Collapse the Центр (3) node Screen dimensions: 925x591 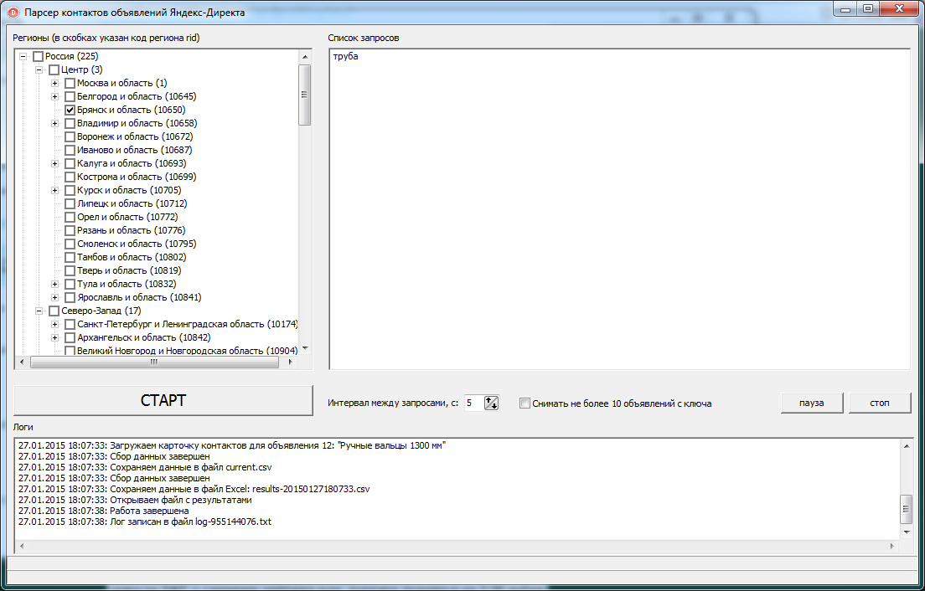(39, 70)
